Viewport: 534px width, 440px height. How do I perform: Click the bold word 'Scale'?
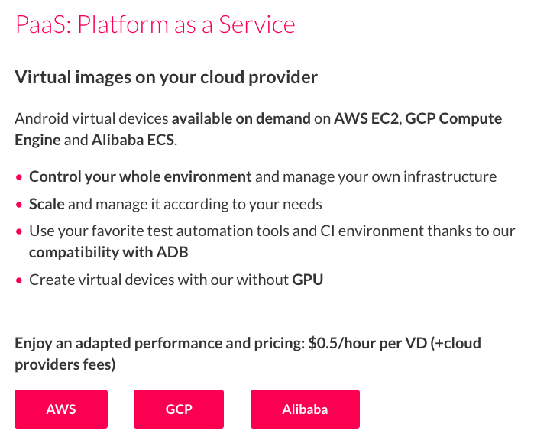tap(47, 204)
